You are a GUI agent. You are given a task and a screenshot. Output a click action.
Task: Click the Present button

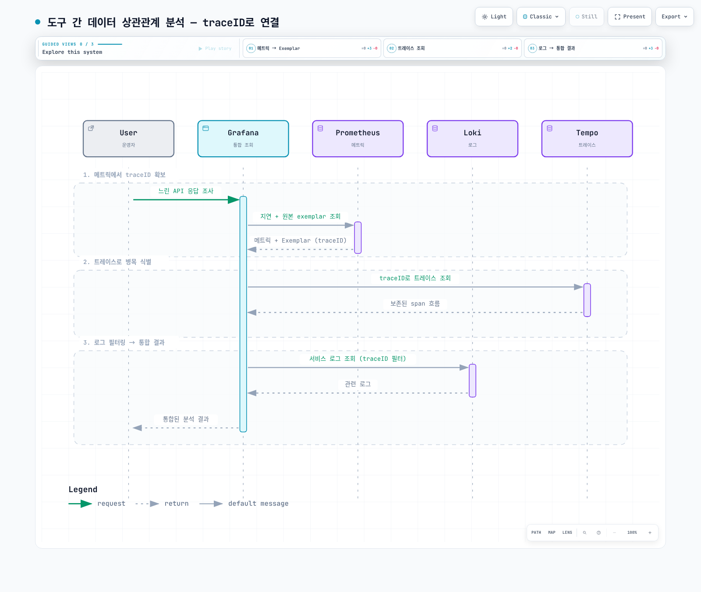tap(630, 17)
